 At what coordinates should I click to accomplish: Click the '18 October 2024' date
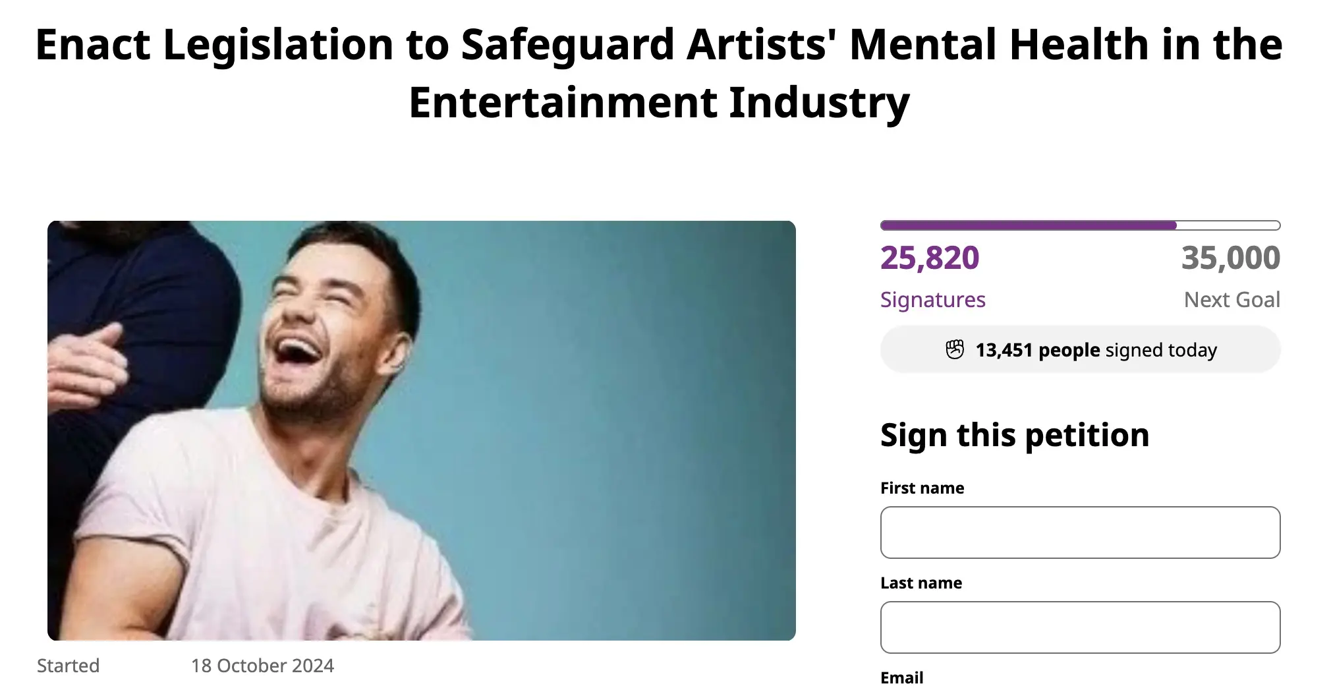click(x=262, y=666)
